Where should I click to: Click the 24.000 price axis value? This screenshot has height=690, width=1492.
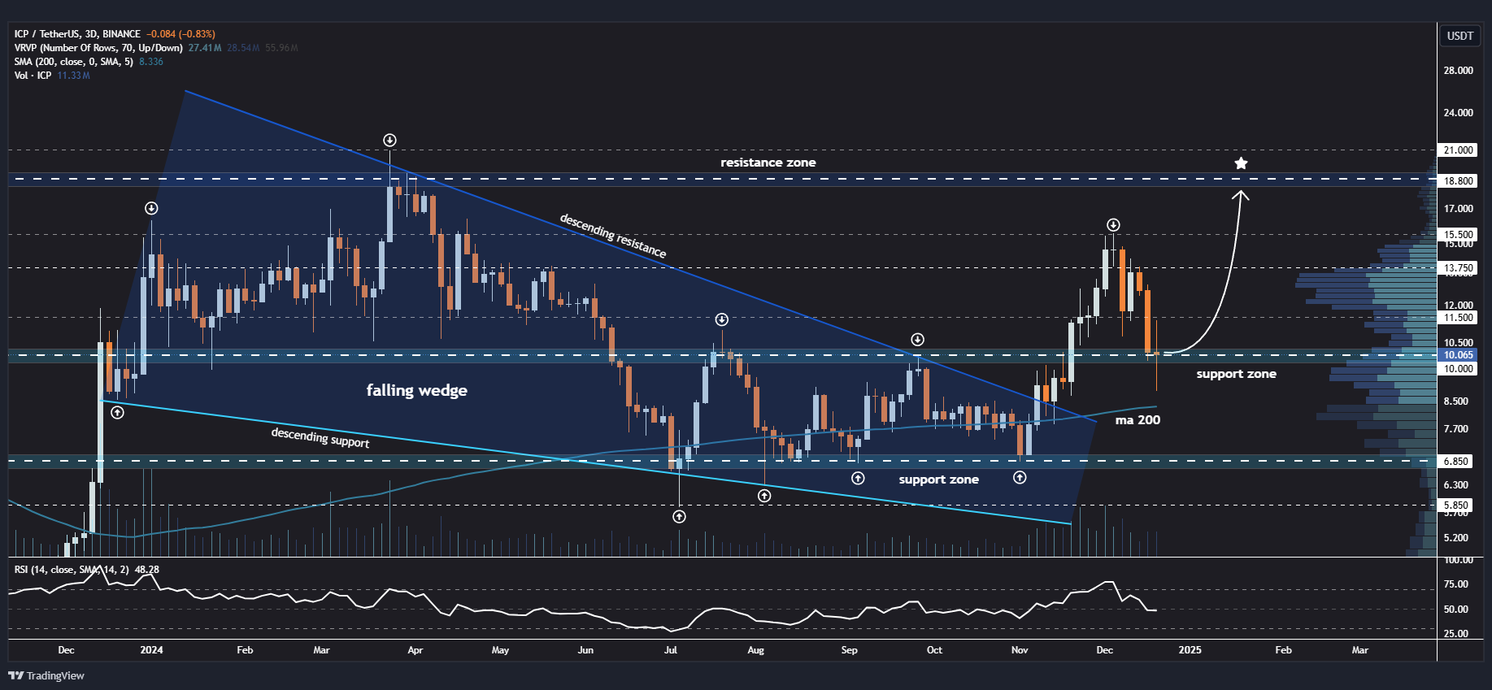(1458, 113)
